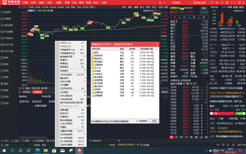Open the list menu icon in title bar
The width and height of the screenshot is (246, 154).
(x=222, y=2)
